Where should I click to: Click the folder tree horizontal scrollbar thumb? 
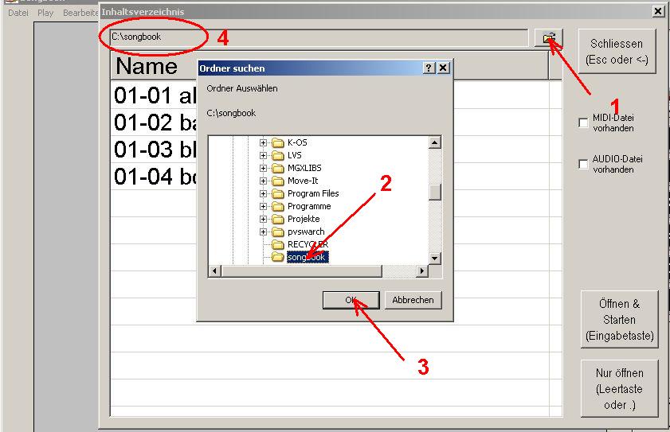tap(301, 271)
